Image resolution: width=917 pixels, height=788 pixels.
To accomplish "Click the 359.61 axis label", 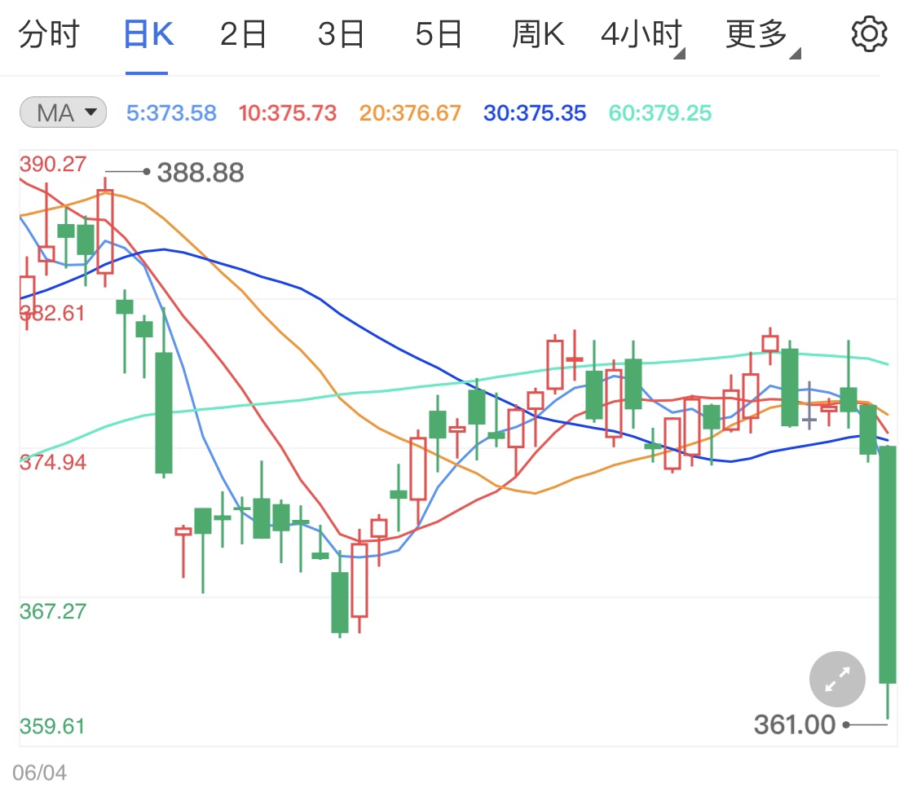I will (53, 726).
